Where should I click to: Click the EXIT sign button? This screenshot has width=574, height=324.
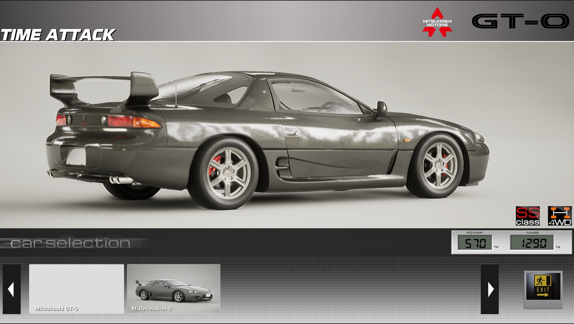pos(543,290)
